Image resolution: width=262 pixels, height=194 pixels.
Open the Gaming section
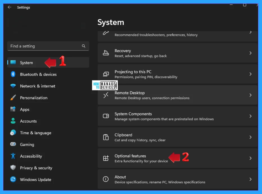48,144
